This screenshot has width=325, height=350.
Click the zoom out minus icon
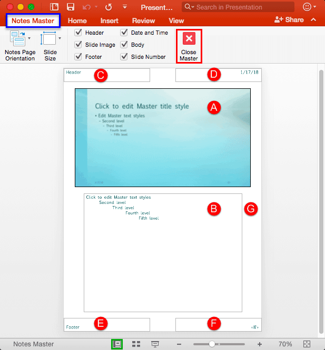pyautogui.click(x=179, y=344)
